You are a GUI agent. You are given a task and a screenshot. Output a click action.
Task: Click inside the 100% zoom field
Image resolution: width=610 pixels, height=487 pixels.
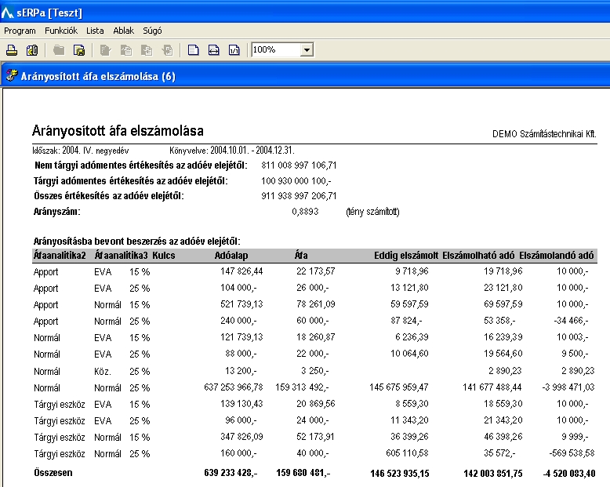[x=274, y=50]
